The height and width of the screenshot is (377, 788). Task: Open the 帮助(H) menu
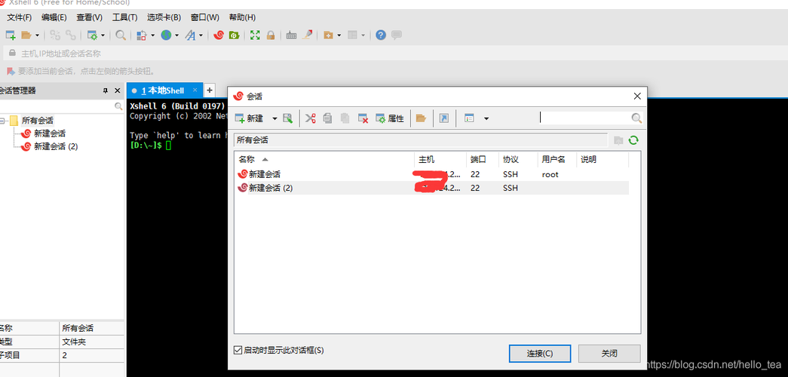point(242,17)
